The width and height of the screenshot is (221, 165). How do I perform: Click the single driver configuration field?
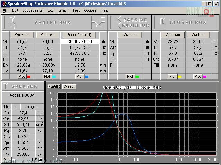click(x=32, y=107)
